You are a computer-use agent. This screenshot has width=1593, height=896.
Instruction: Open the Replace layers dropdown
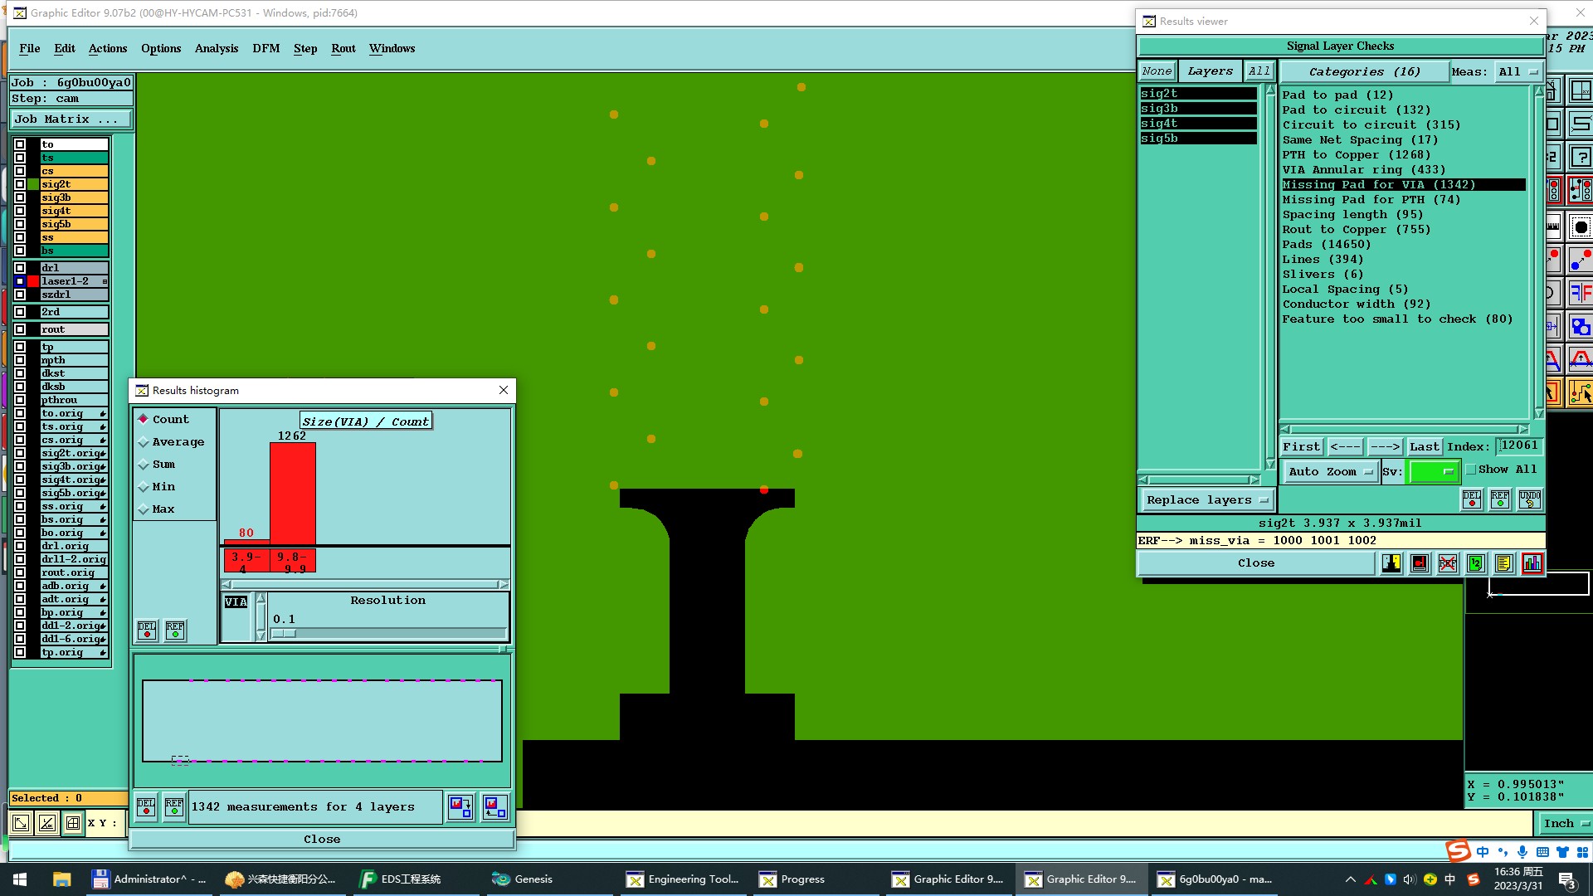coord(1206,499)
